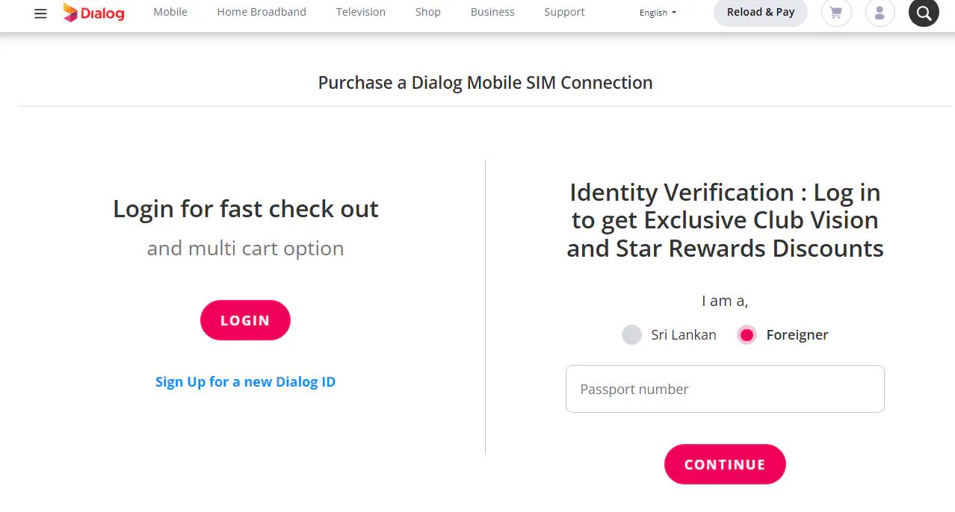Click the Sri Lankan option label
The width and height of the screenshot is (955, 512).
[x=683, y=335]
